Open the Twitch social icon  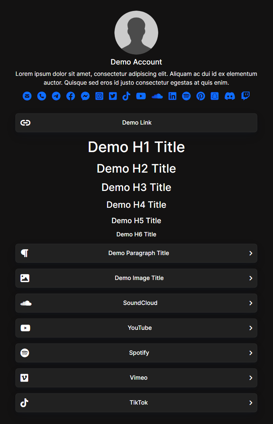[x=246, y=96]
